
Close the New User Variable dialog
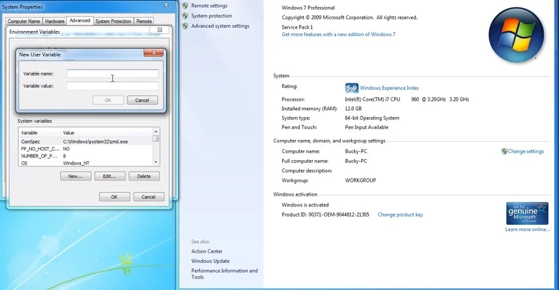[153, 53]
